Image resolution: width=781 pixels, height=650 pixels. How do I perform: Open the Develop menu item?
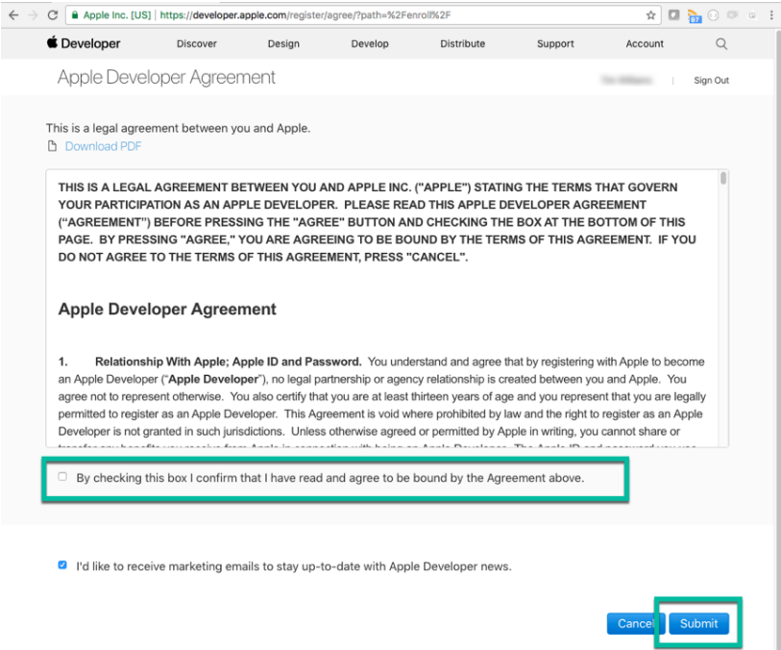tap(370, 43)
